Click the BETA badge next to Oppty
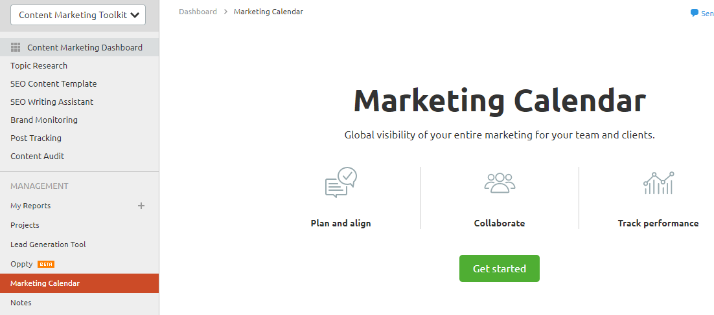The height and width of the screenshot is (315, 714). pyautogui.click(x=46, y=264)
